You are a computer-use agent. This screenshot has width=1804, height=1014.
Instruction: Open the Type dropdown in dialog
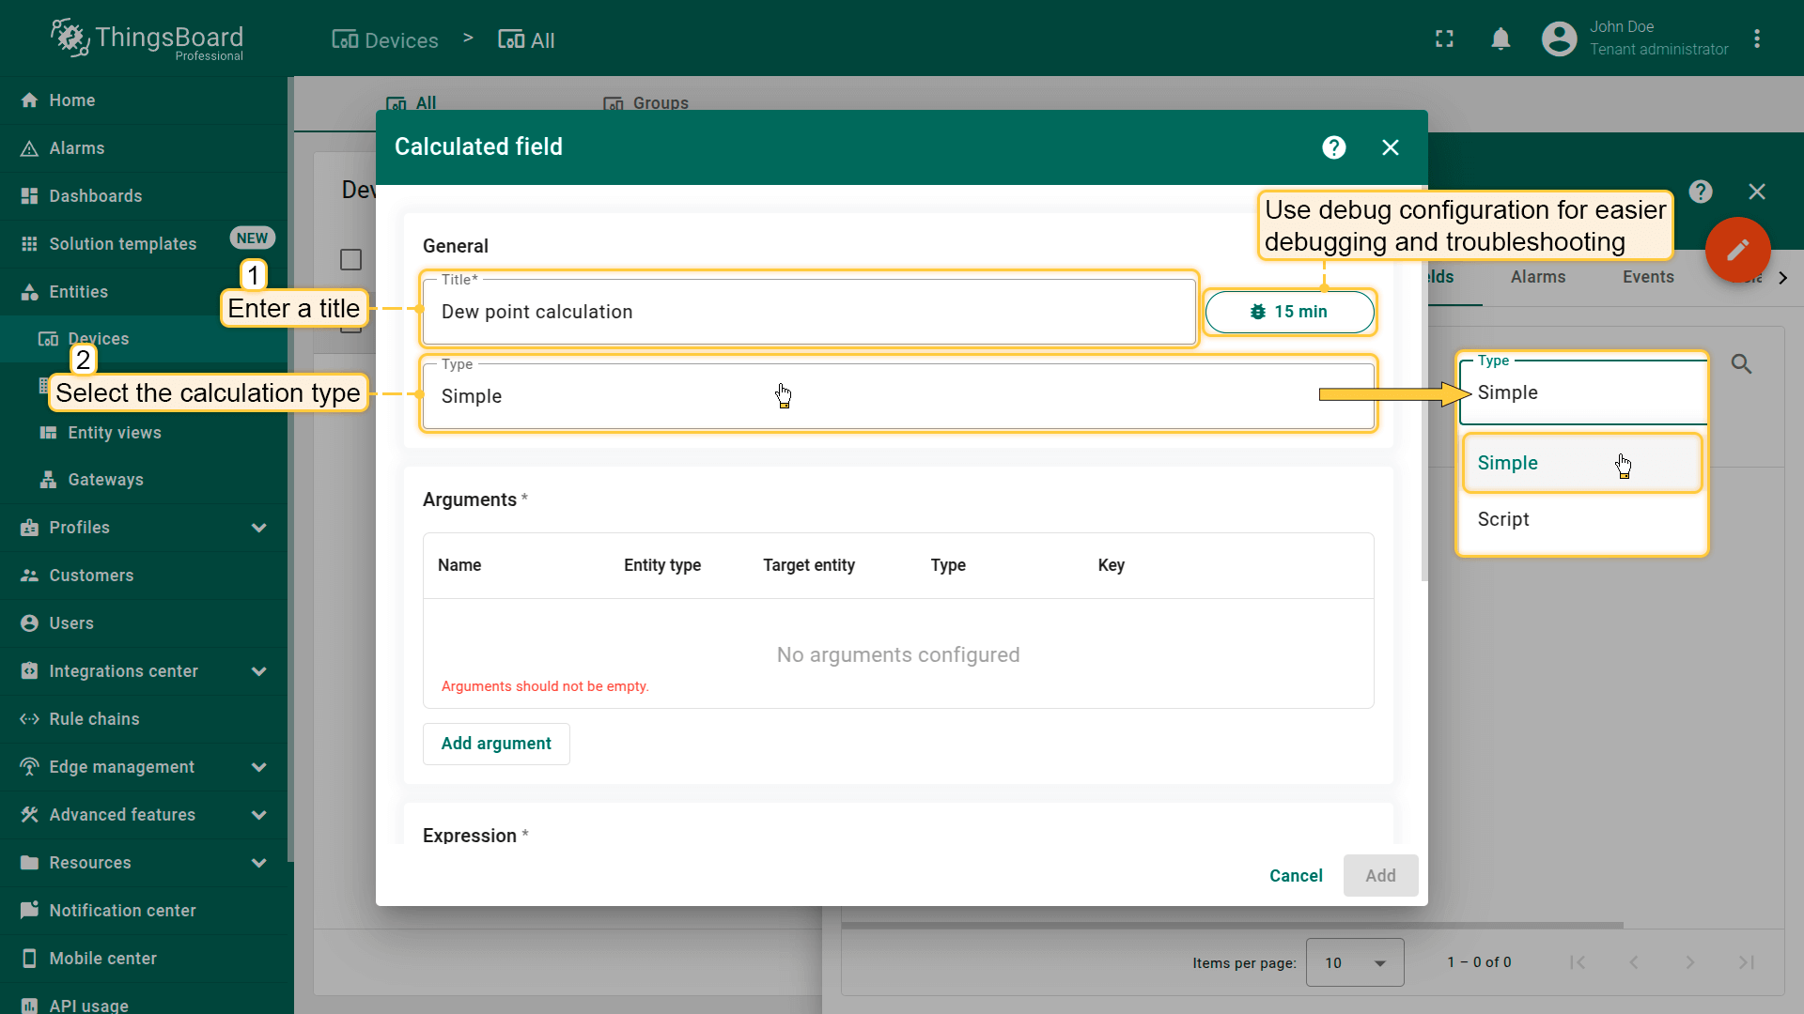pyautogui.click(x=897, y=396)
